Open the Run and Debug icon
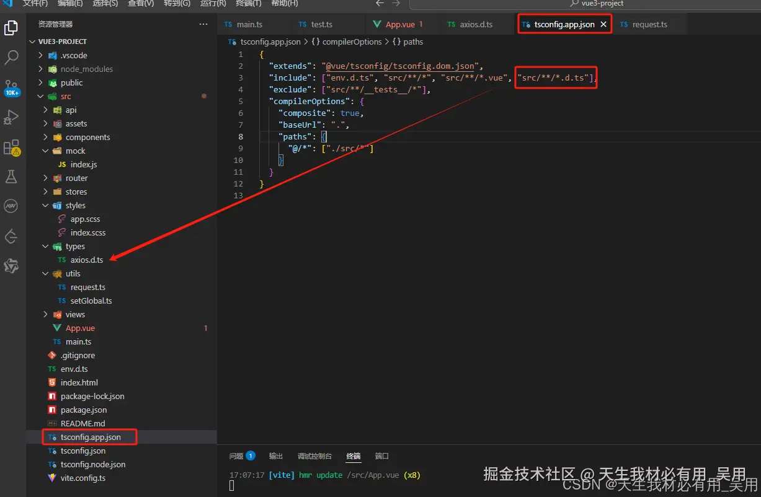 11,117
